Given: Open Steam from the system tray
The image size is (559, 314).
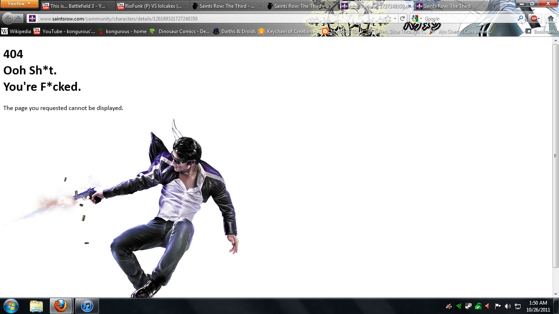Looking at the screenshot, I should click(469, 306).
